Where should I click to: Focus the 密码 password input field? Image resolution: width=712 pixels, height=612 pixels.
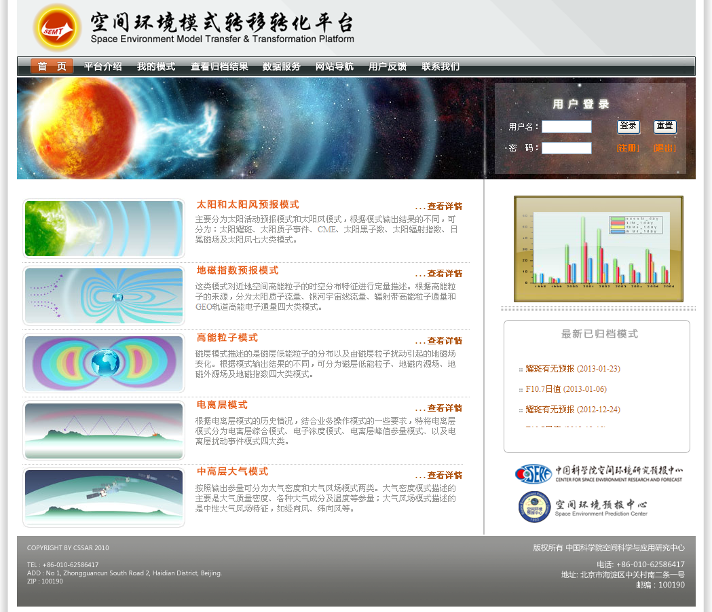[x=567, y=147]
